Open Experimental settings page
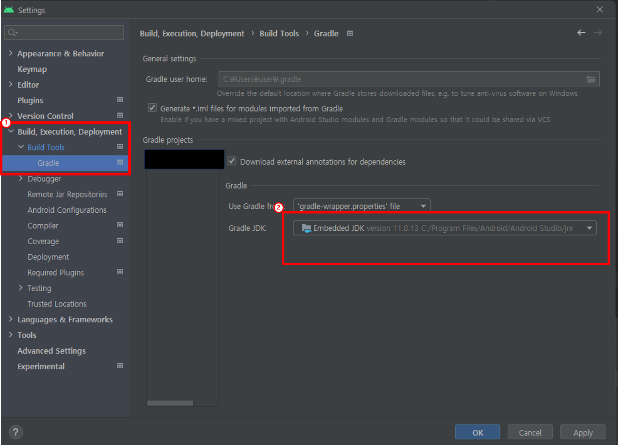 point(41,366)
